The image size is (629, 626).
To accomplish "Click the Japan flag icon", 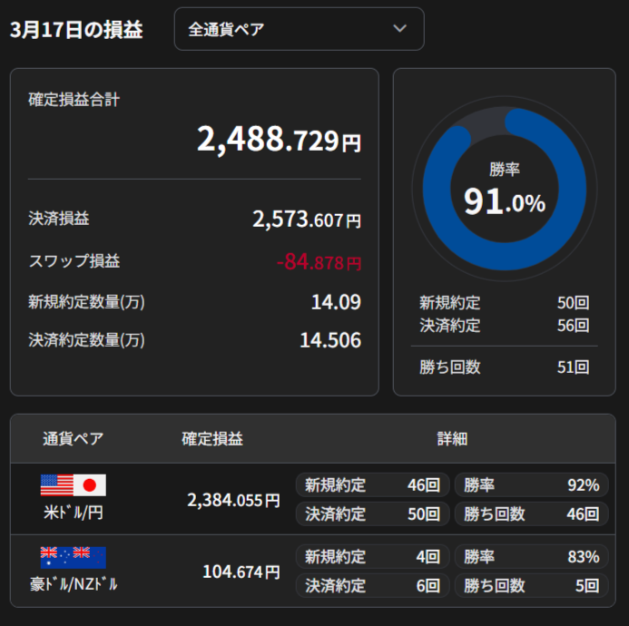I will 89,485.
